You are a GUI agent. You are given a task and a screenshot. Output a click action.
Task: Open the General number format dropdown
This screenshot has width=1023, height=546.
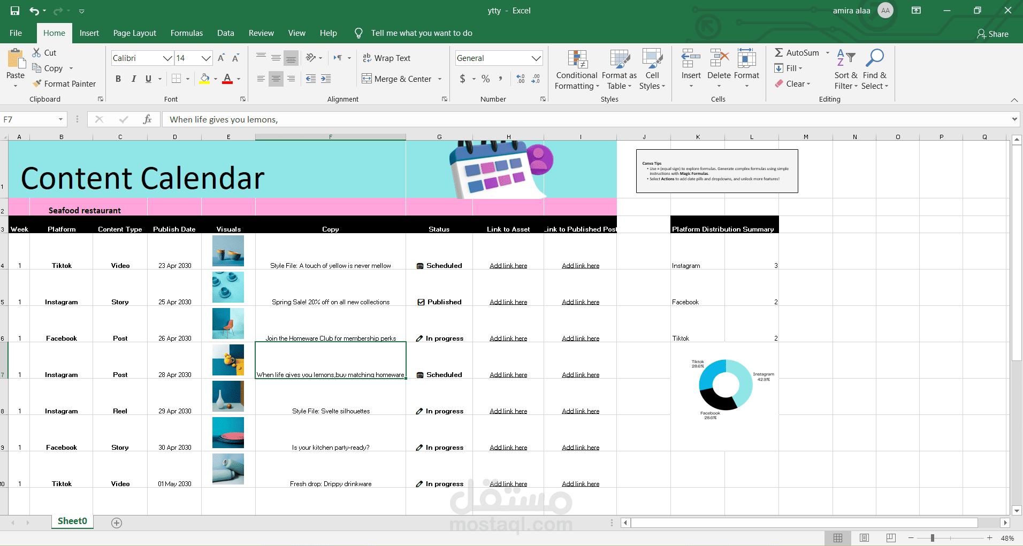click(x=536, y=58)
